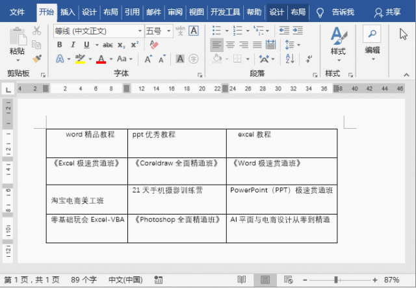The width and height of the screenshot is (416, 288).
Task: Click the phonetic guide (wén) icon
Action: pyautogui.click(x=181, y=31)
